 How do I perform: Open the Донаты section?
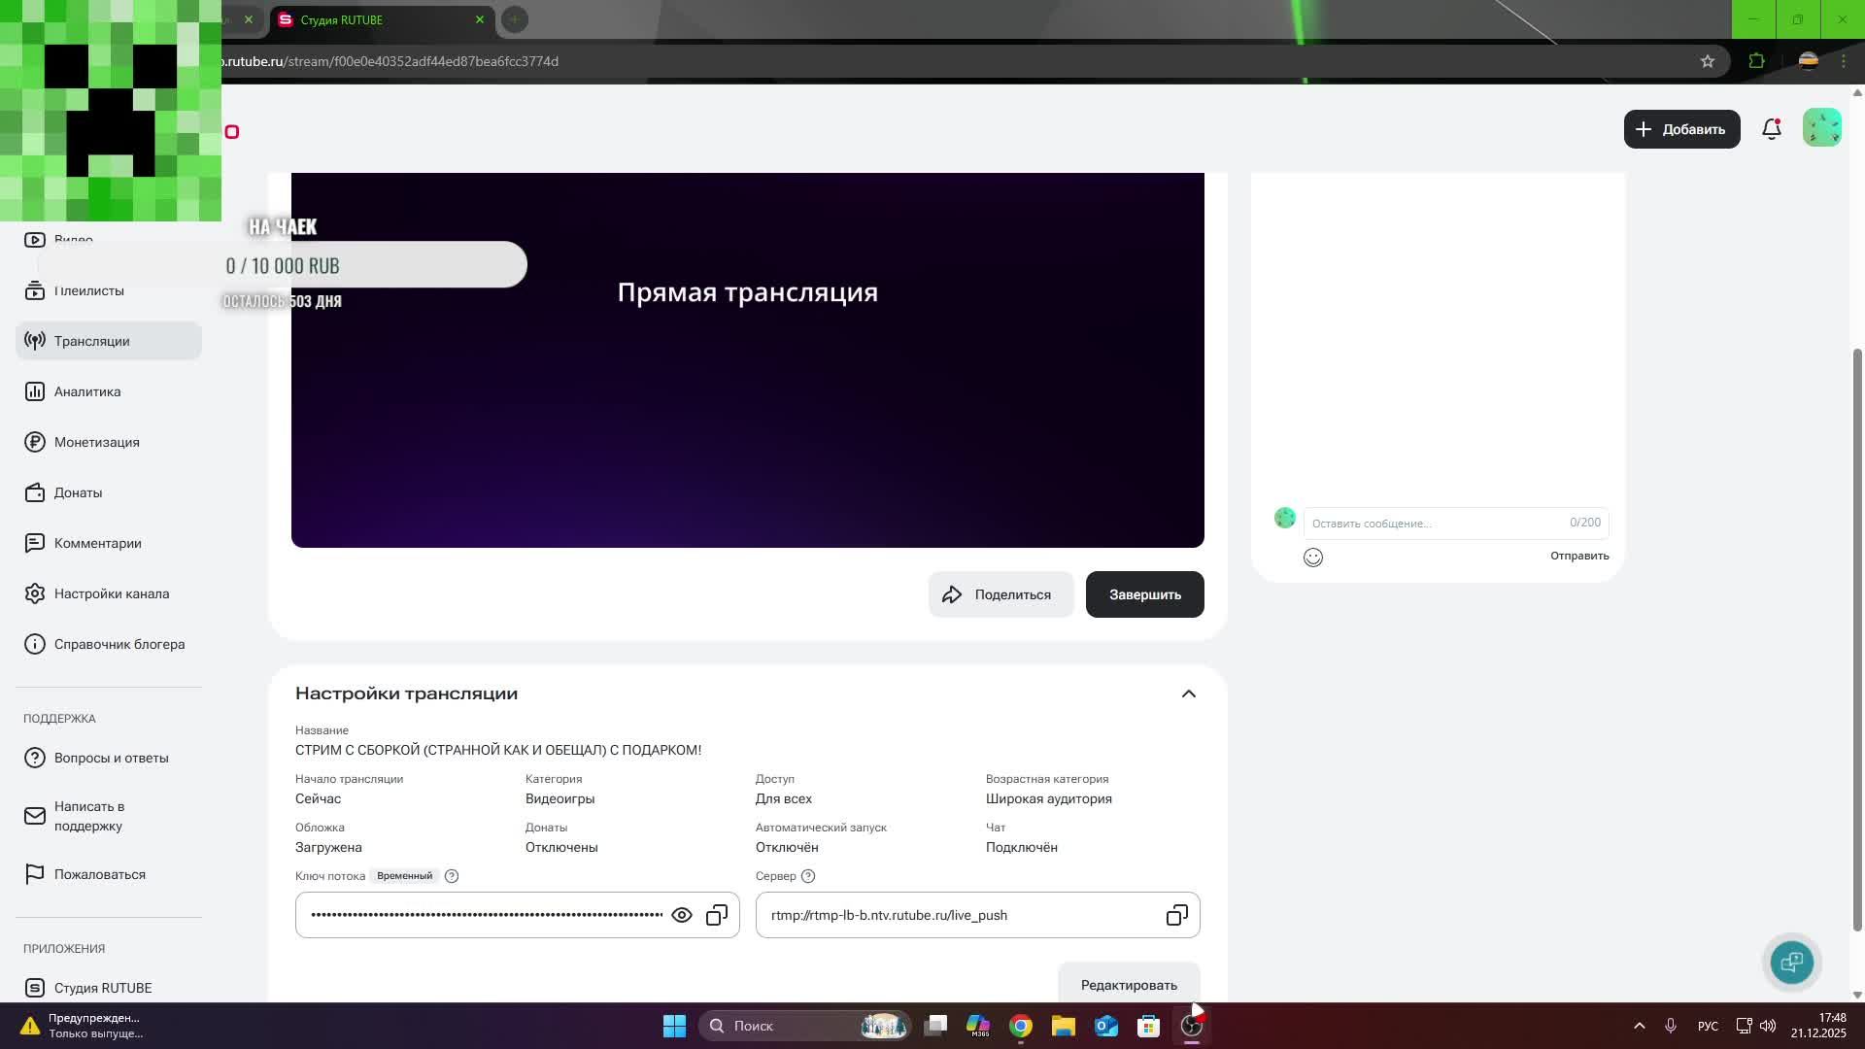pyautogui.click(x=78, y=492)
